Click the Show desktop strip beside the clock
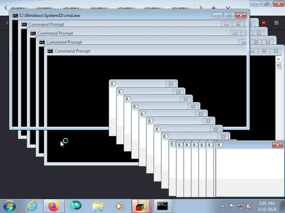 [283, 206]
